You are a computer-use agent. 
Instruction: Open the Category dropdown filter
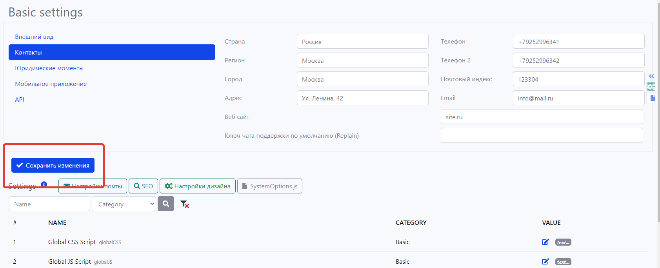(124, 204)
